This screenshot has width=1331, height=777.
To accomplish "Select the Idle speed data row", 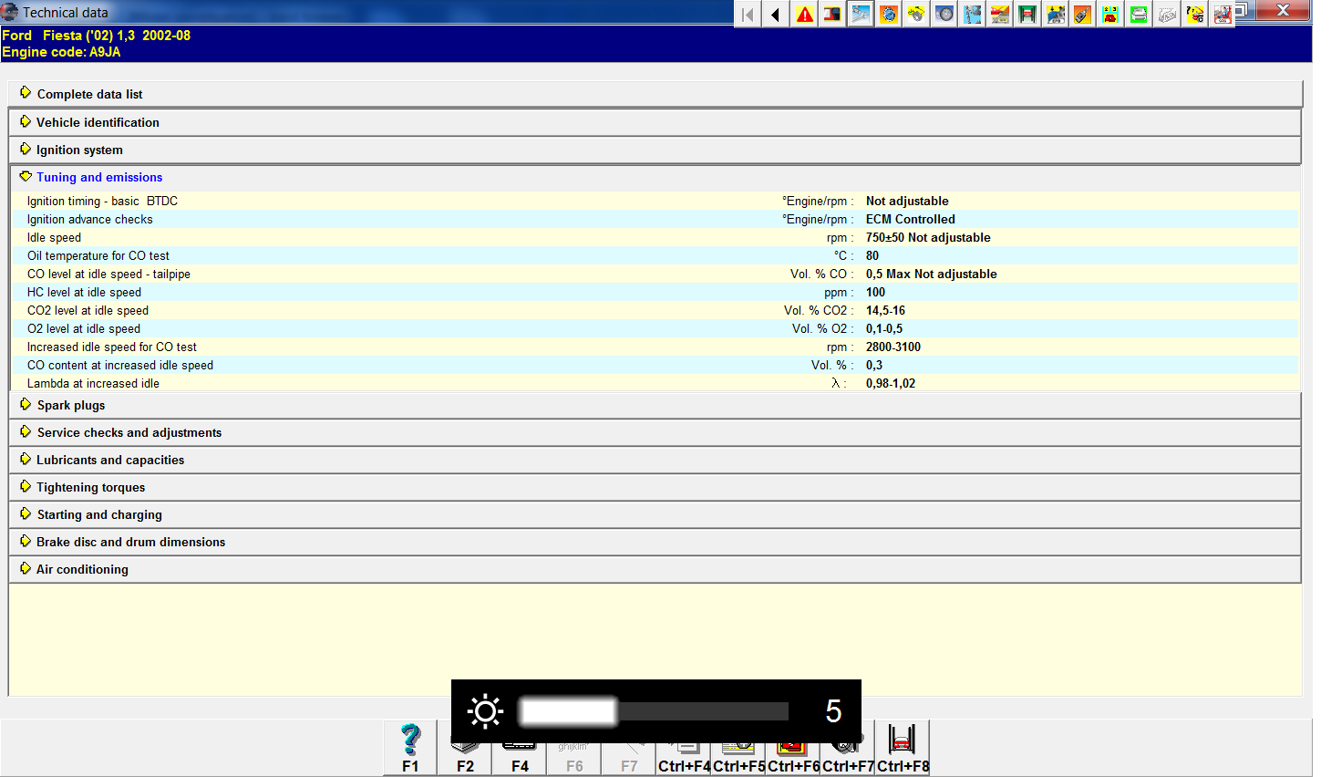I will click(54, 237).
